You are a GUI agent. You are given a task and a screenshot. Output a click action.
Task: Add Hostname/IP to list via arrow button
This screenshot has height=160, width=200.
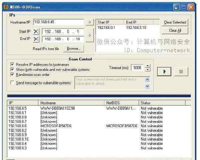[90, 22]
